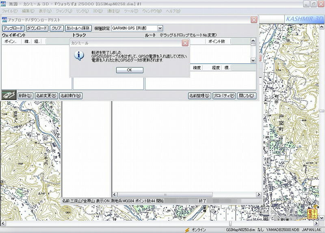Click the 名前変更(R) button

[x=46, y=96]
